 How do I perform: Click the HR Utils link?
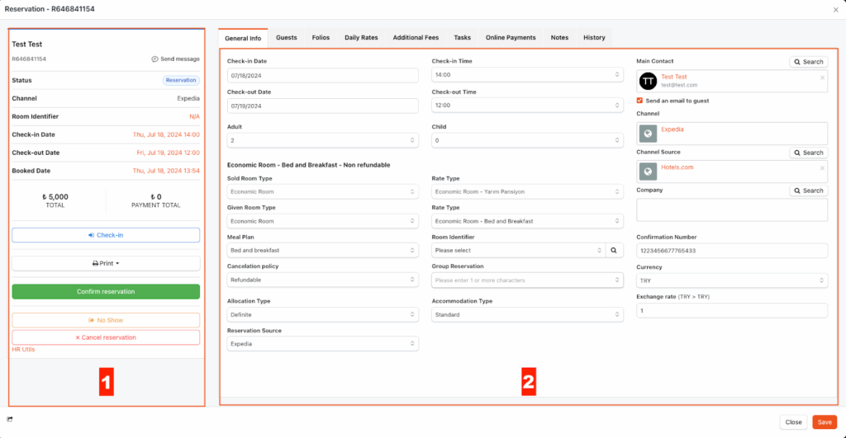[x=23, y=350]
